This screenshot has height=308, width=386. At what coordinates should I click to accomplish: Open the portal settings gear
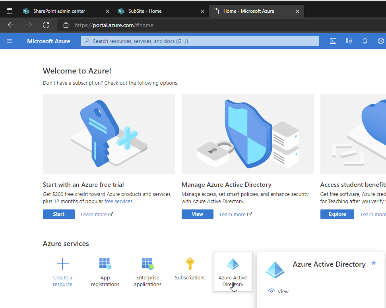pos(380,41)
